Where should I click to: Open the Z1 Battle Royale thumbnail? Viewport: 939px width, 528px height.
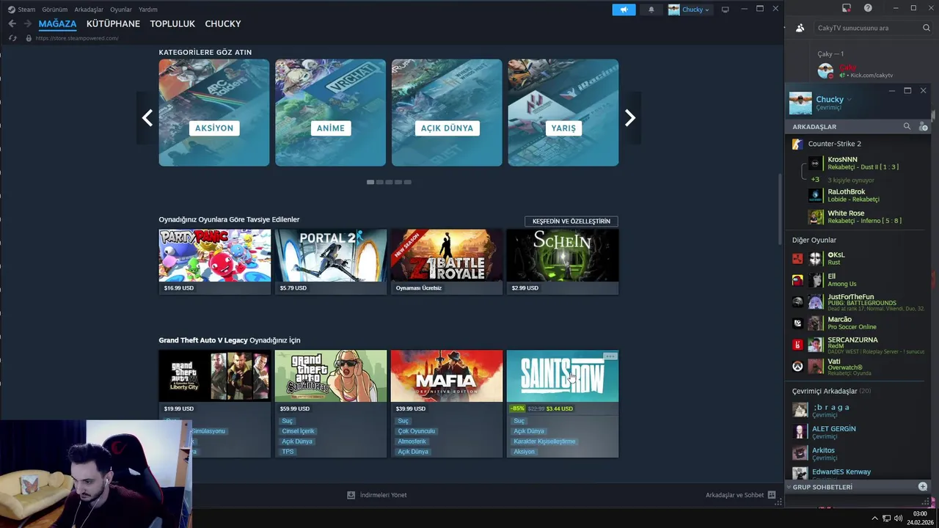tap(447, 255)
